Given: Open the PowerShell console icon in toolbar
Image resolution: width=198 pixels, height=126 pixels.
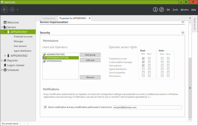Looking at the screenshot, I should 155,9.
